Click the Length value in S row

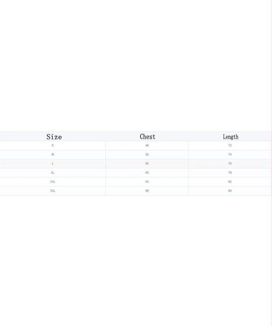point(230,145)
